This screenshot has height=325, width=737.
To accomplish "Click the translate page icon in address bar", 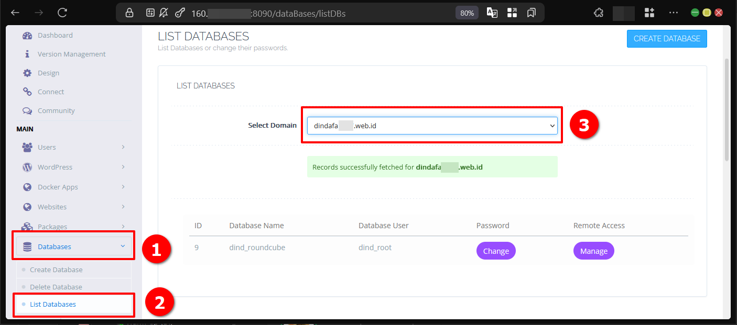I will 492,13.
